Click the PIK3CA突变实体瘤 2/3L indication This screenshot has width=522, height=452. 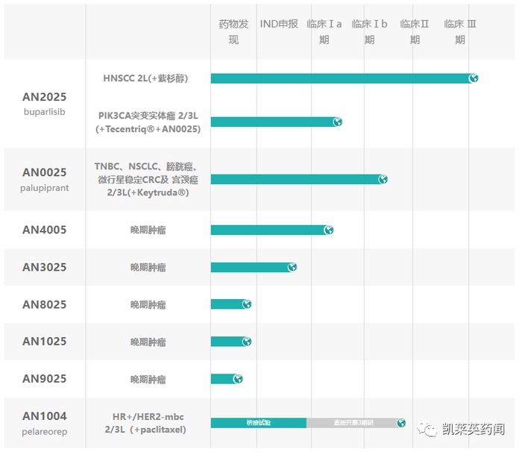coord(148,116)
